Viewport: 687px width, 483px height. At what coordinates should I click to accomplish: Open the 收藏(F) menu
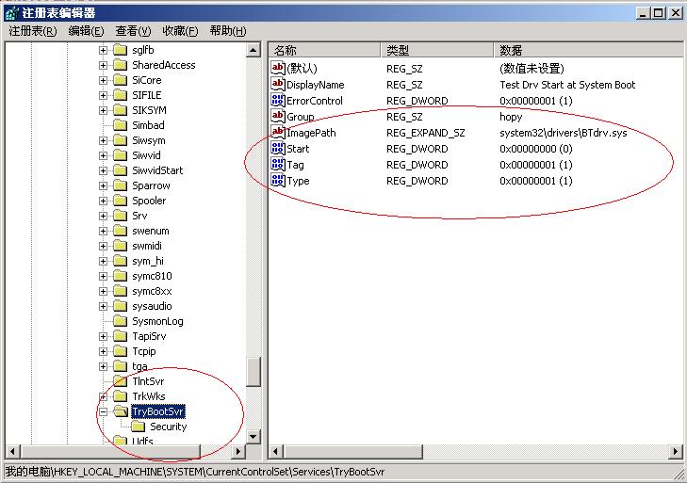(180, 31)
